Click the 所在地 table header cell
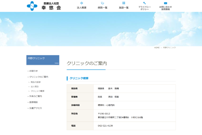This screenshot has width=202, height=135. [x=80, y=116]
